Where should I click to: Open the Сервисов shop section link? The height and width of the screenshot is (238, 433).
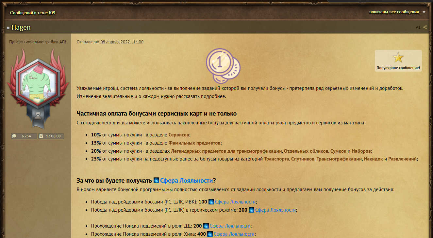[179, 134]
